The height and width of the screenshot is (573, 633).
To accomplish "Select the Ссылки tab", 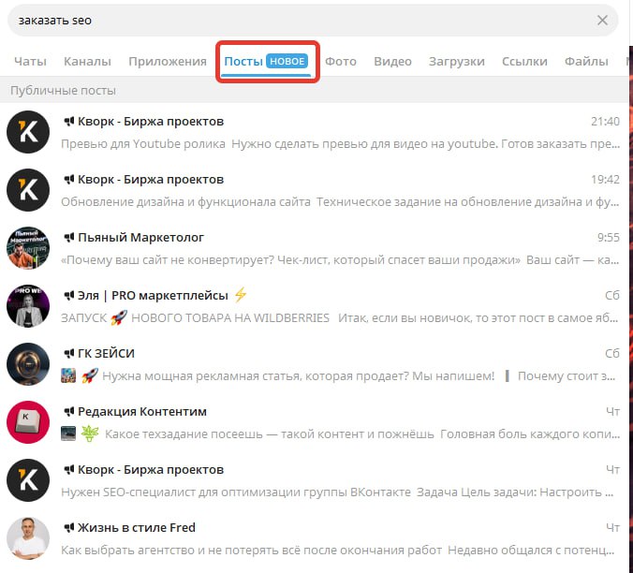I will pos(524,62).
